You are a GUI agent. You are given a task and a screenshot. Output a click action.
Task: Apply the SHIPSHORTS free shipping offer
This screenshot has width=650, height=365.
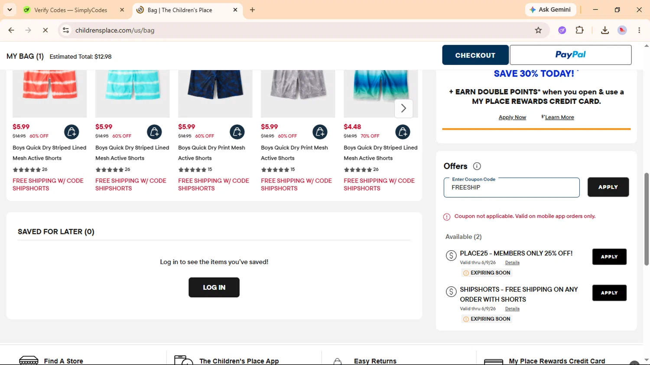coord(609,293)
